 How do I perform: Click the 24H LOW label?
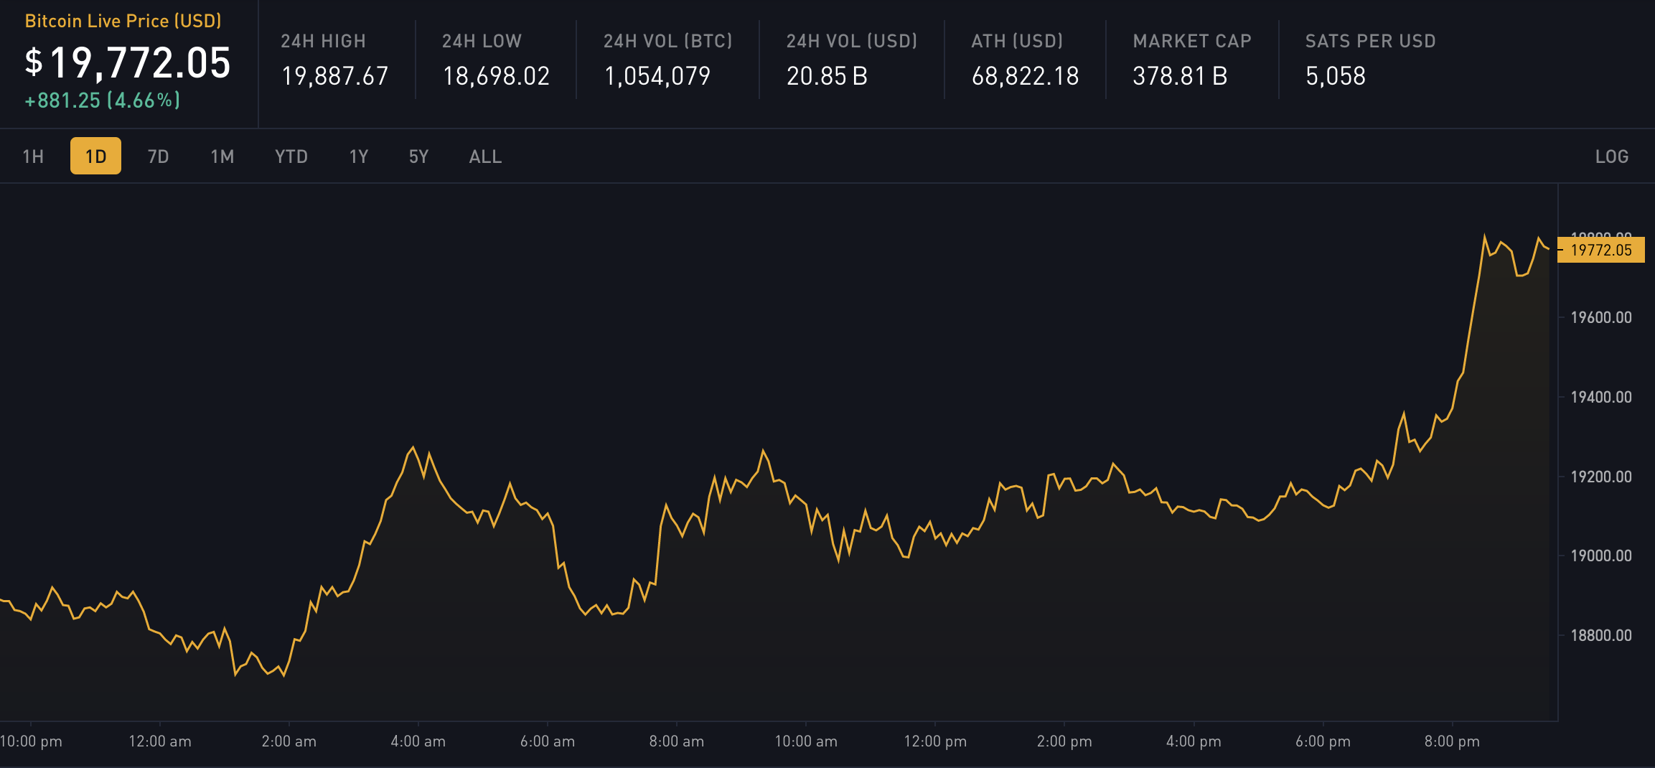pos(482,41)
